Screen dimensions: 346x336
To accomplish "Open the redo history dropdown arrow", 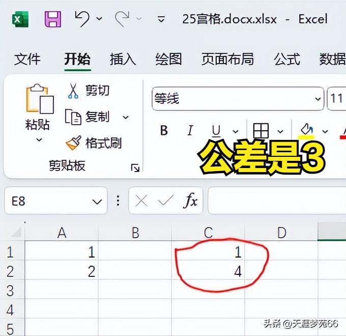I will click(x=139, y=19).
